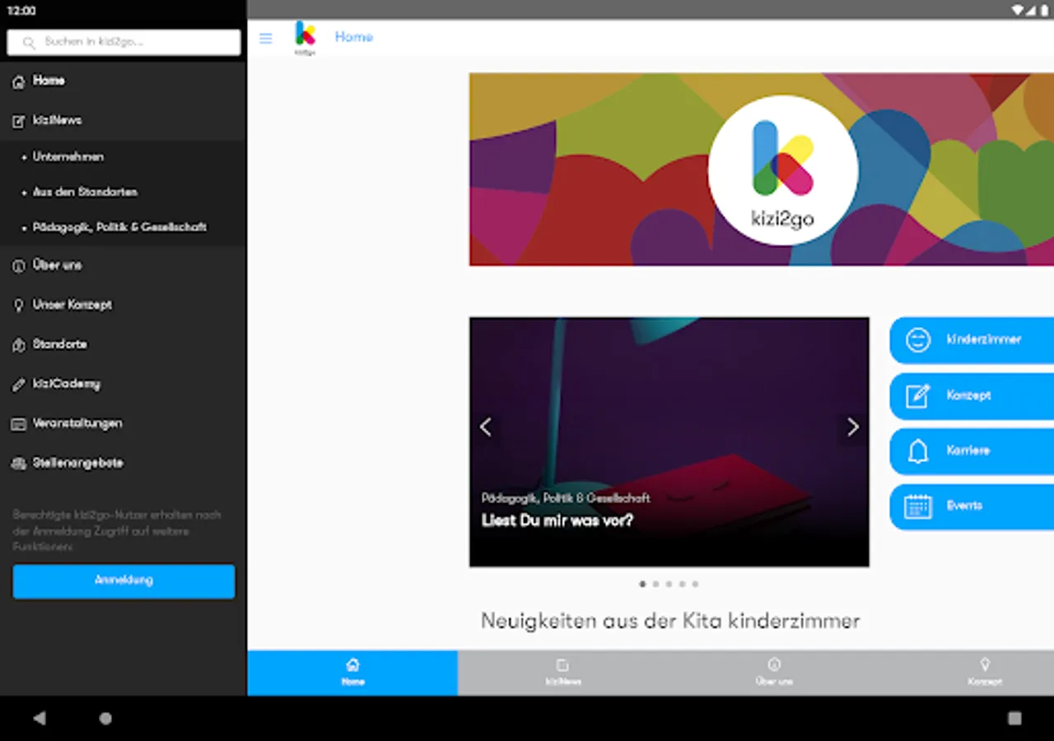Open article 'Liest Du mir was vor?'
This screenshot has width=1054, height=741.
(557, 520)
